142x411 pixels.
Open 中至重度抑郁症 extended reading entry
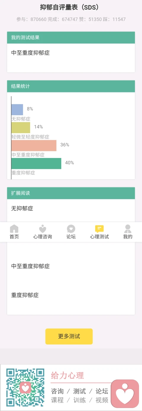(30, 266)
